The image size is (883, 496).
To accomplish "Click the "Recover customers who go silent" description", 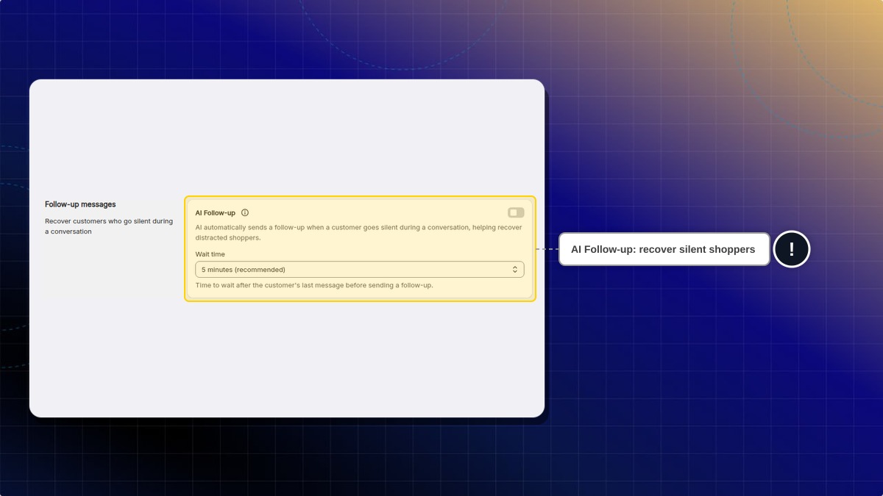I will pyautogui.click(x=109, y=226).
